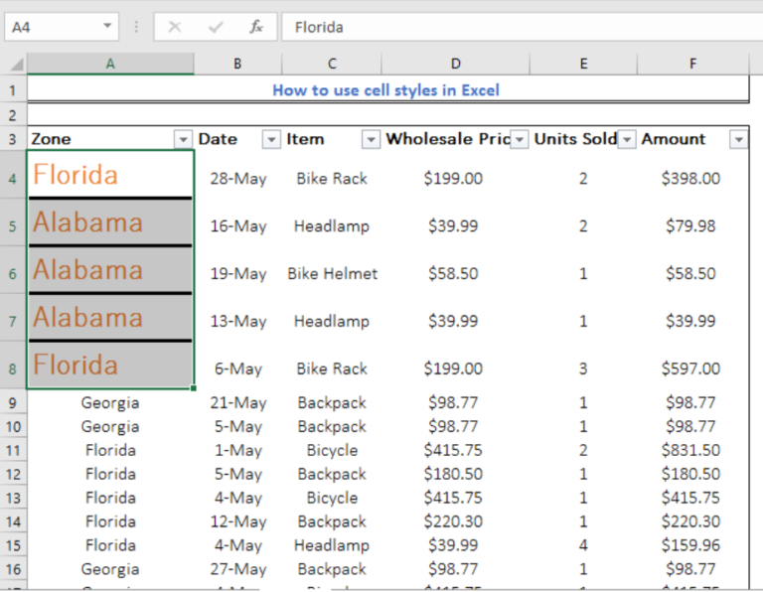Expand the Units Sold filter arrow
This screenshot has width=763, height=592.
[x=627, y=140]
